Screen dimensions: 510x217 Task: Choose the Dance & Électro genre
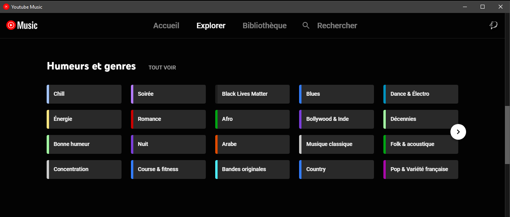click(421, 94)
